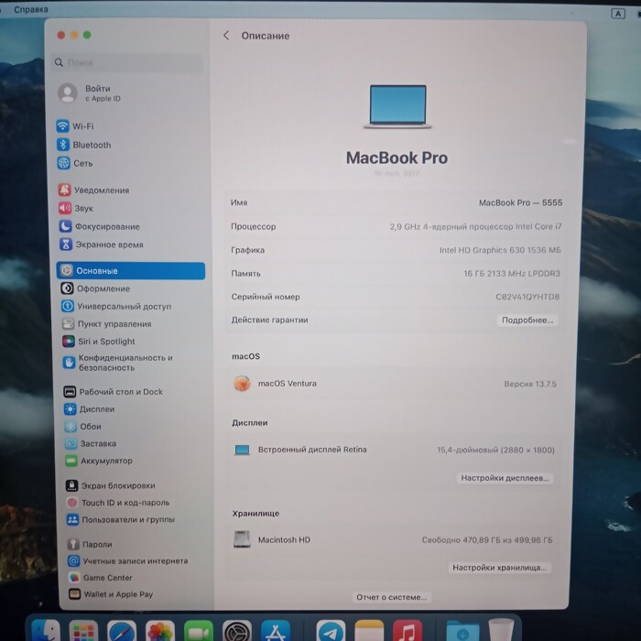The image size is (641, 641).
Task: Open Downloads folder in Dock
Action: [462, 630]
